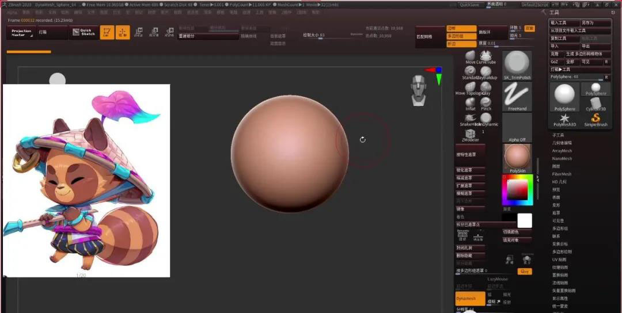Expand the ArrayMesh subpalette
The width and height of the screenshot is (622, 313).
pyautogui.click(x=562, y=151)
